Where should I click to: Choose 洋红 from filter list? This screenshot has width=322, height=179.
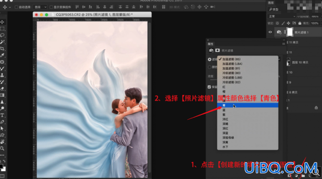[248, 119]
